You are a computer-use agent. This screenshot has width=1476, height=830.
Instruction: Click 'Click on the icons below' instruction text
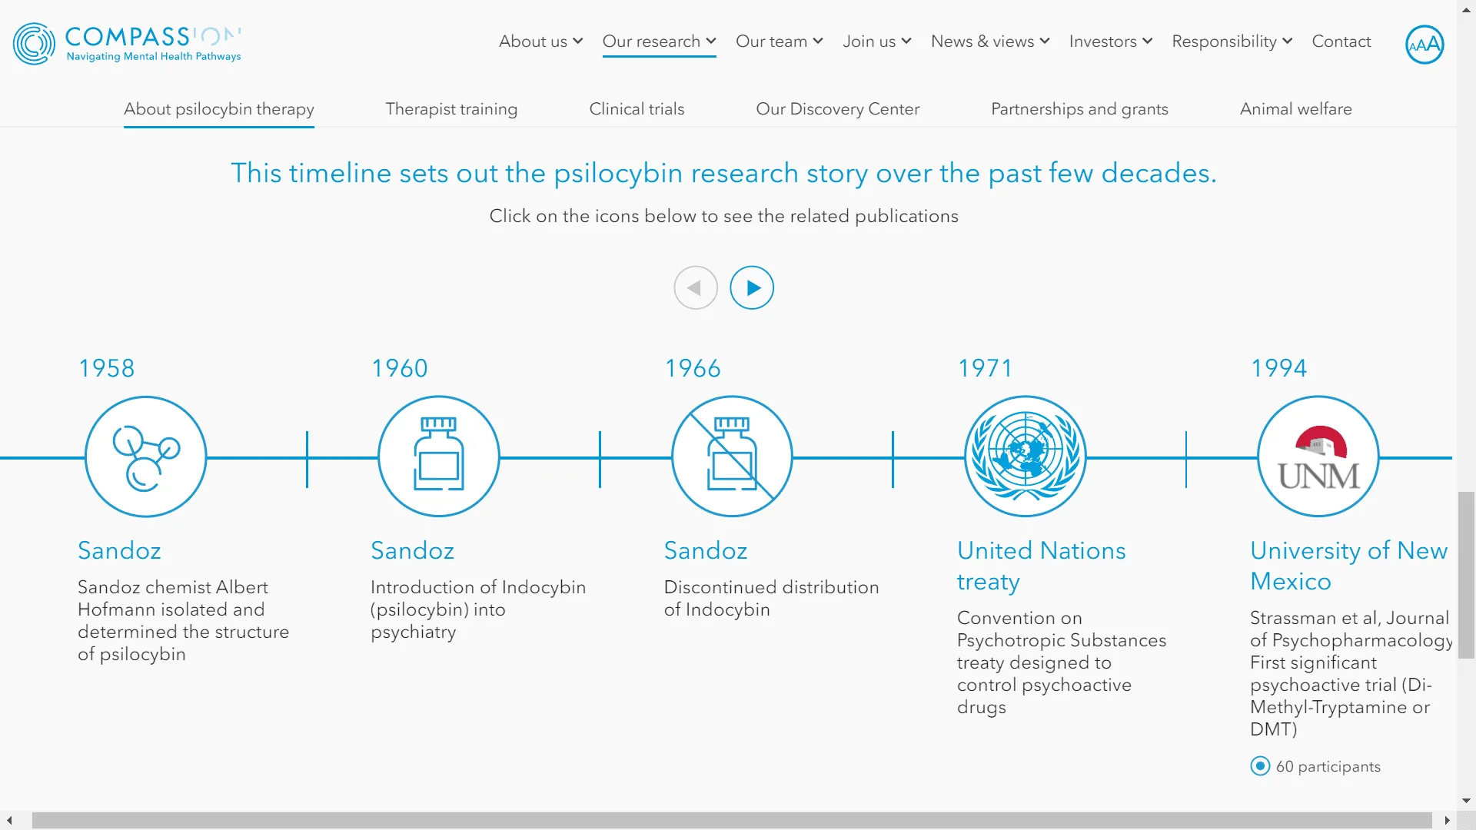[x=723, y=216]
